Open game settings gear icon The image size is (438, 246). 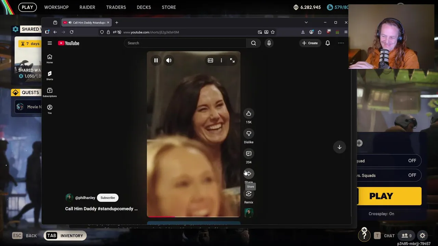(423, 235)
